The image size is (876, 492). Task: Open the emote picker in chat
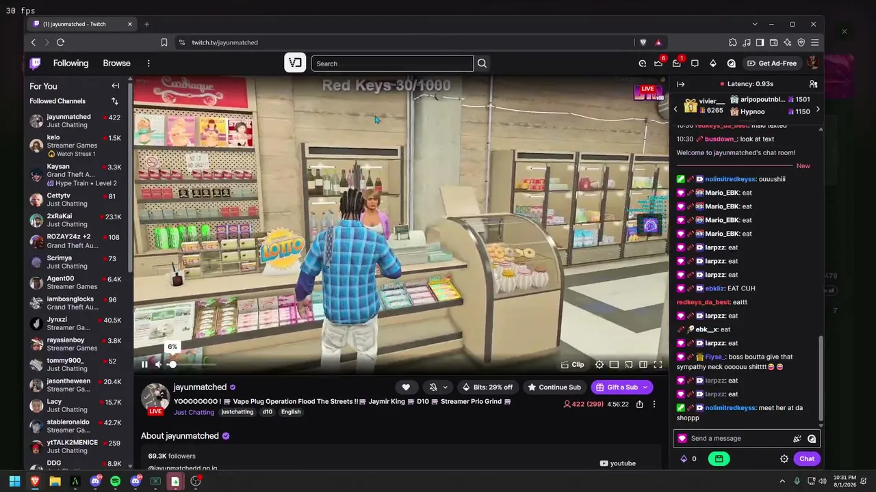(x=812, y=439)
